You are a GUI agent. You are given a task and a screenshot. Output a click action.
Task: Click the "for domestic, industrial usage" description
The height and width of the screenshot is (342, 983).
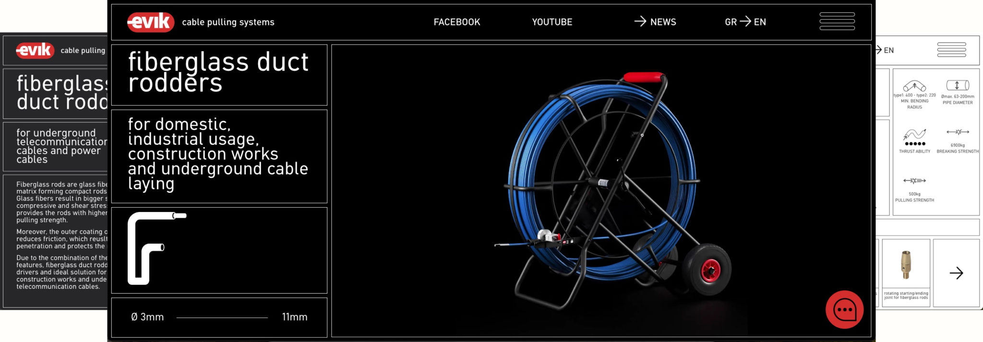point(218,154)
